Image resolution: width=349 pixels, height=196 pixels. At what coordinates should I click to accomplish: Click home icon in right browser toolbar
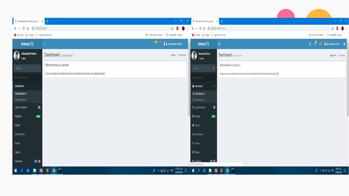click(204, 29)
